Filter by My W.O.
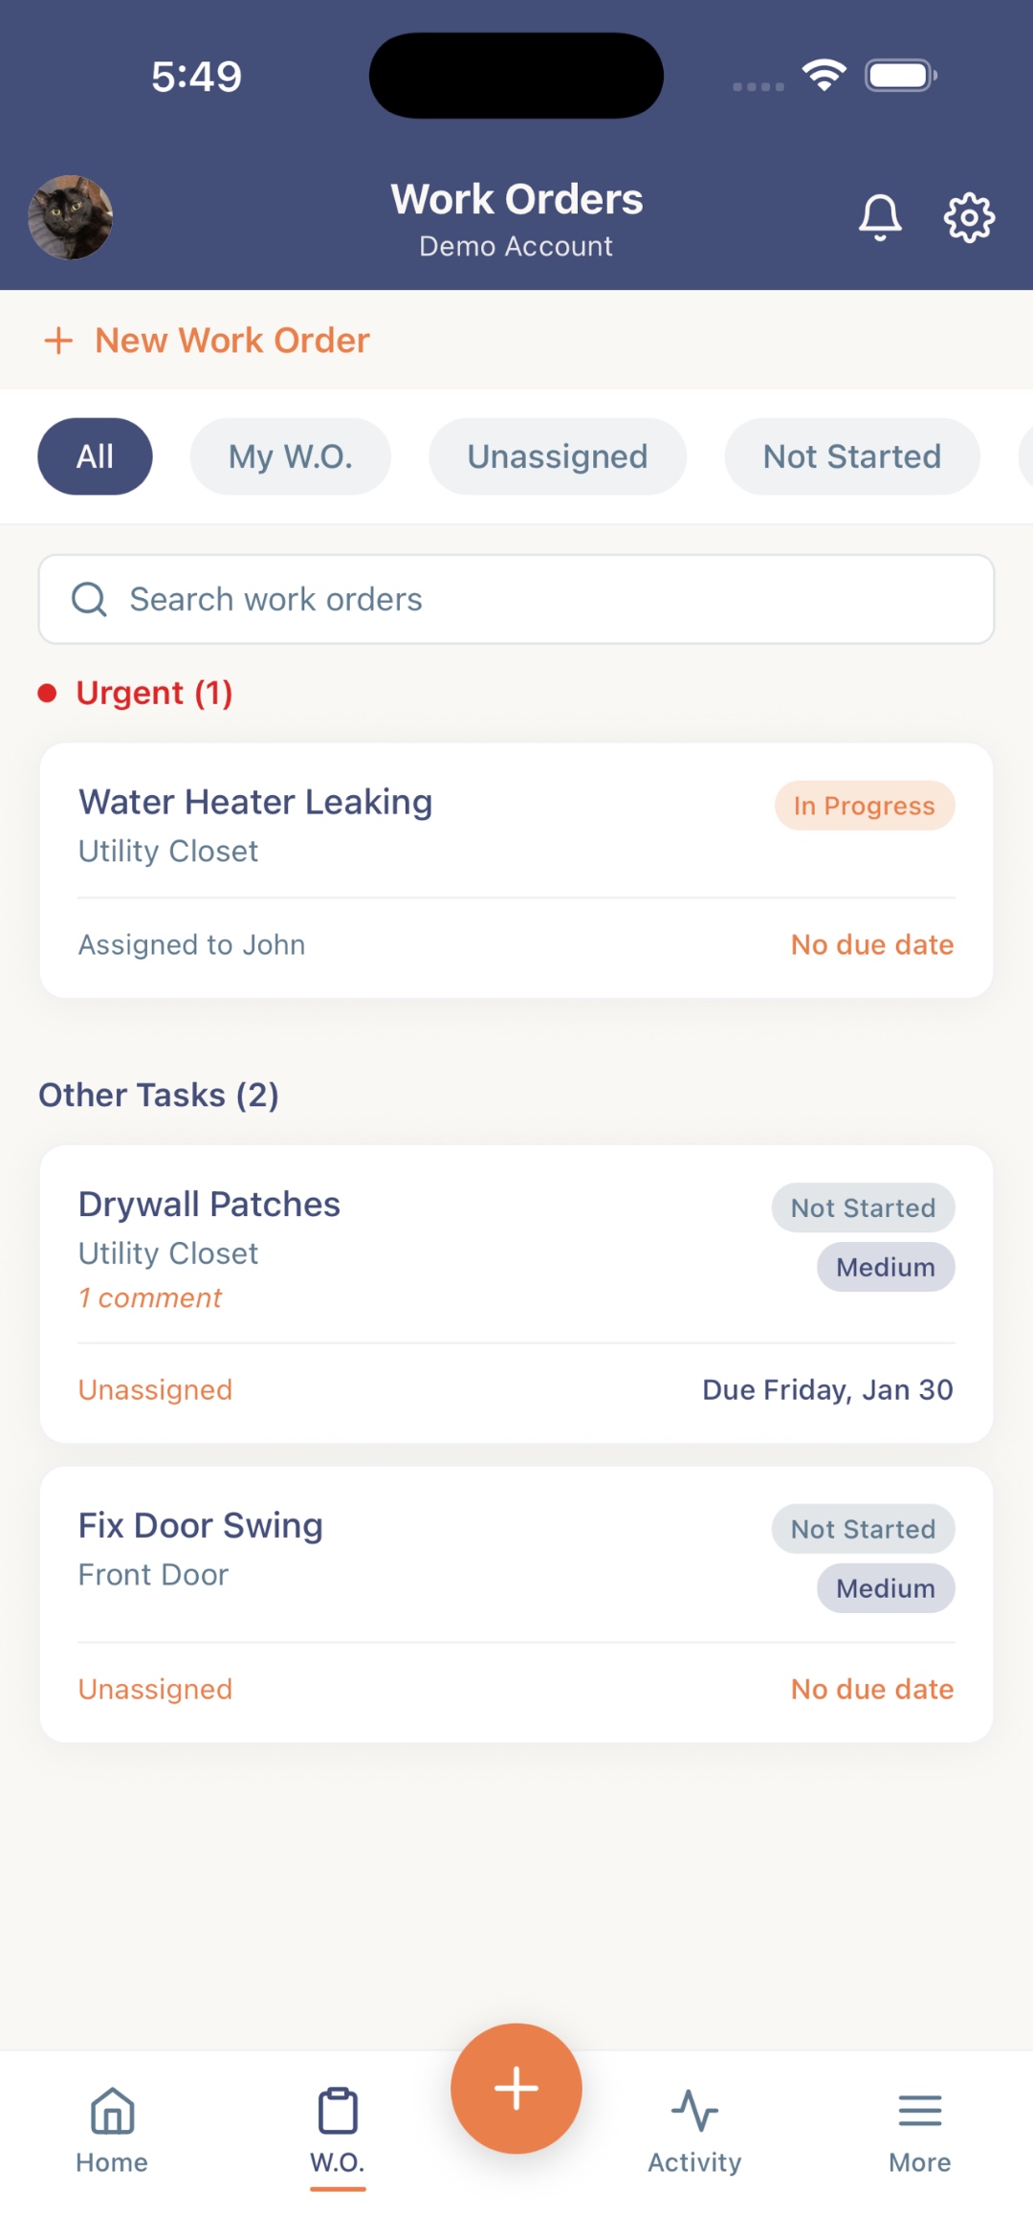 290,456
